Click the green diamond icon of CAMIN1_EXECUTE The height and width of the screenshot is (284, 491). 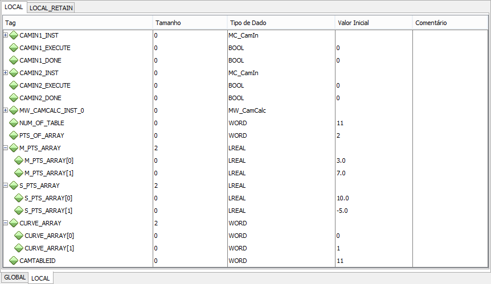point(14,48)
